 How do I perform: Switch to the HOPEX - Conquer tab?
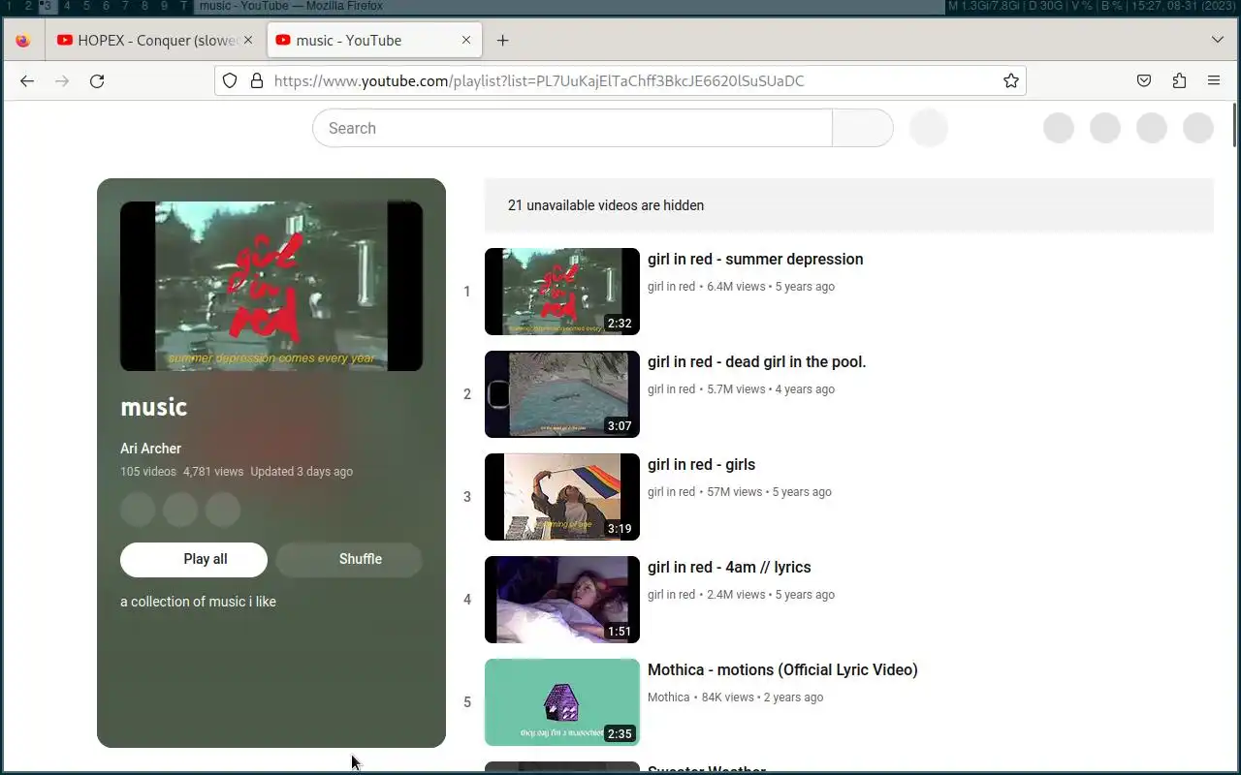pyautogui.click(x=155, y=41)
